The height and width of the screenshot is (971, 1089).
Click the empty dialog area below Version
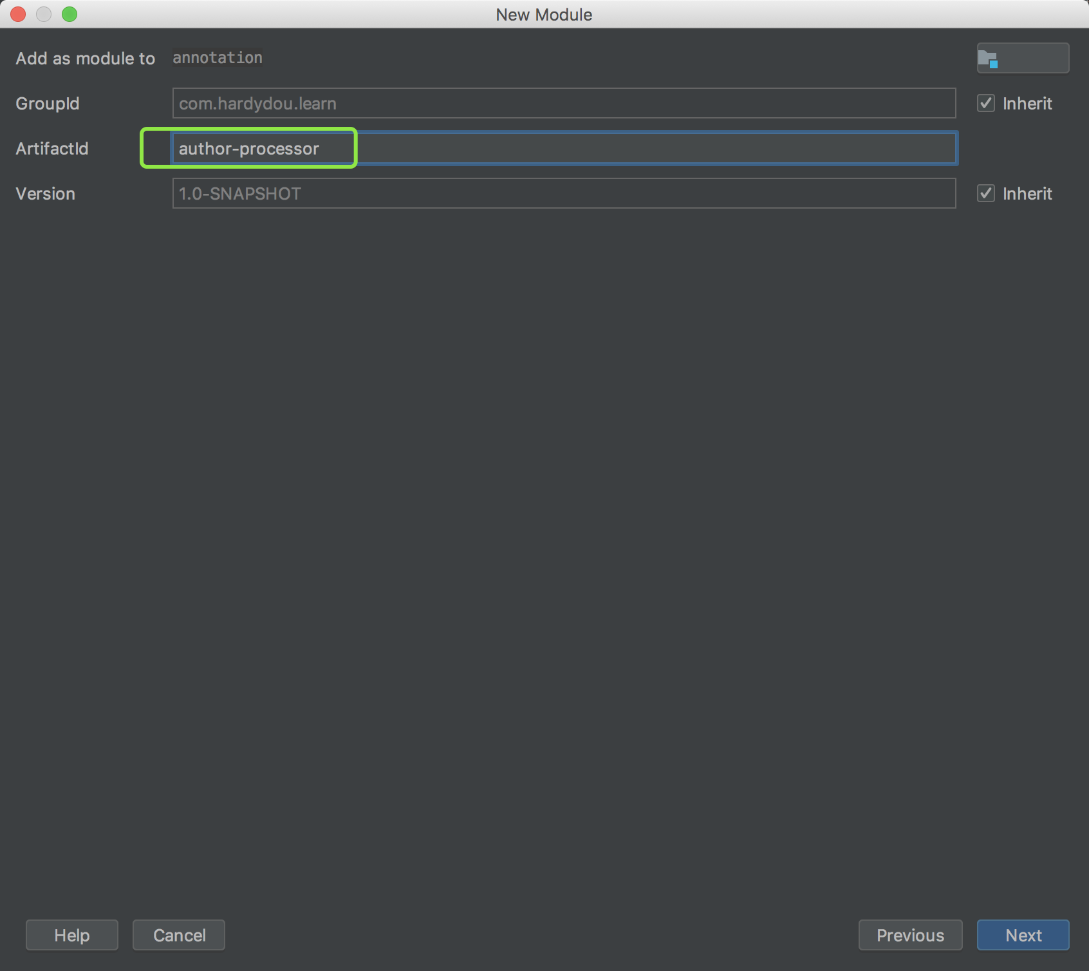[544, 515]
